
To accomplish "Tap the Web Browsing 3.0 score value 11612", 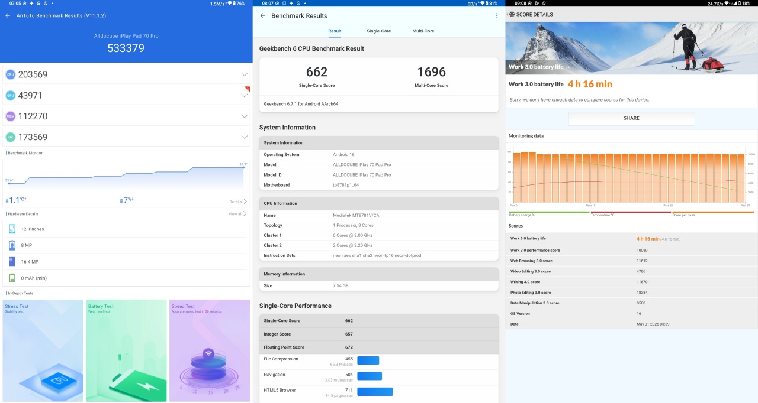I will (x=643, y=261).
